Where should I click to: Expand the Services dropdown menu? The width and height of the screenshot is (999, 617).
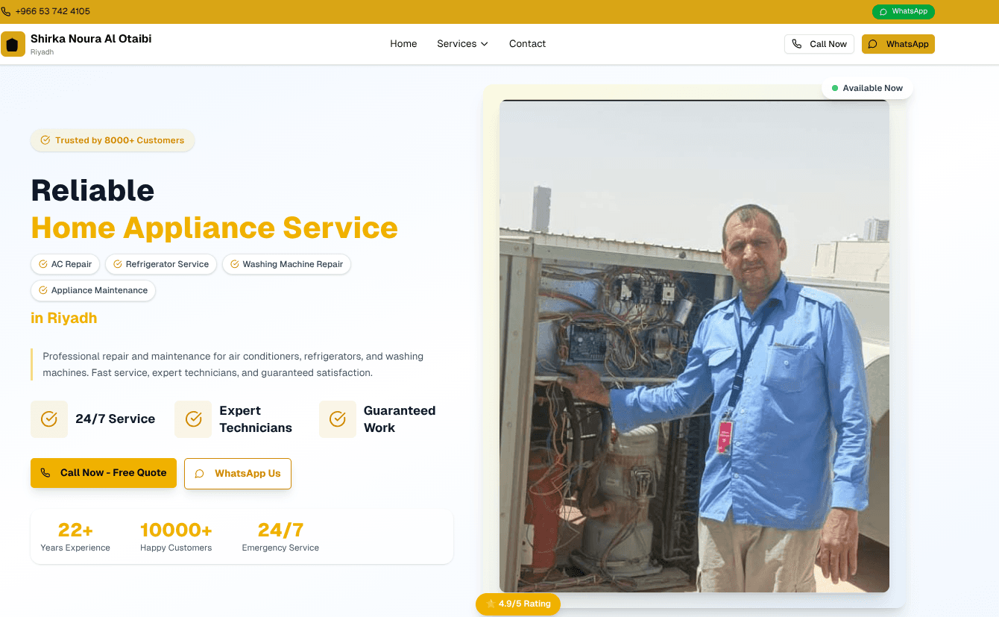pos(461,43)
